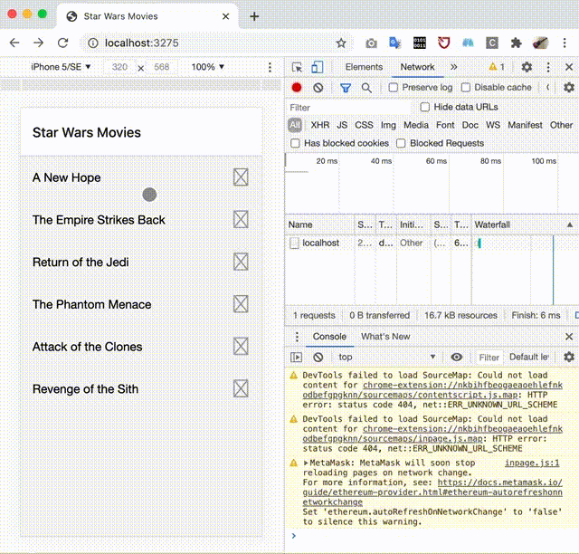Tap the A New Hope image box
This screenshot has height=554, width=579.
241,177
